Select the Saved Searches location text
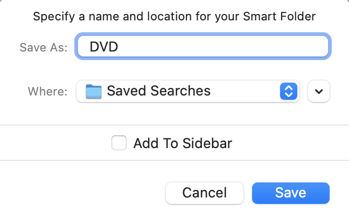 [158, 91]
